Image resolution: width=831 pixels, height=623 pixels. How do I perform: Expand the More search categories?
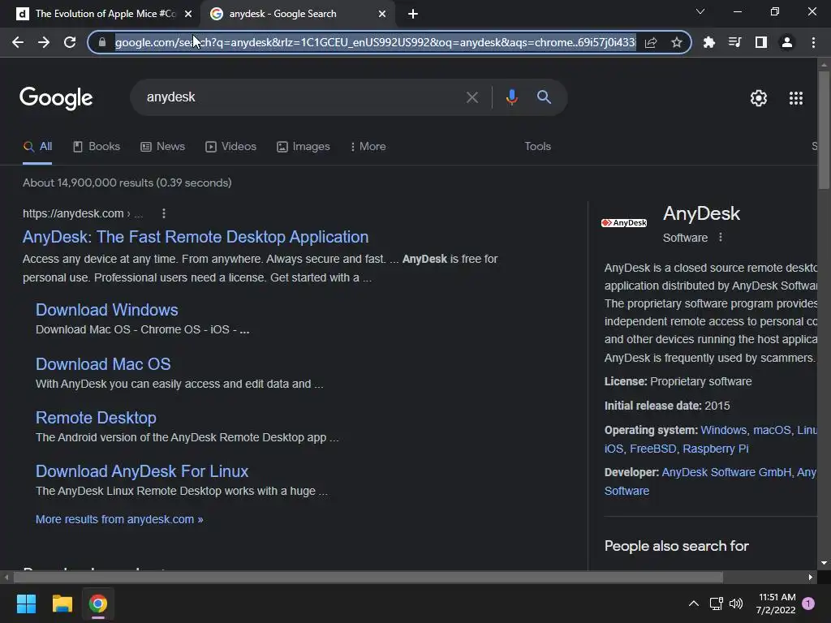click(x=368, y=147)
